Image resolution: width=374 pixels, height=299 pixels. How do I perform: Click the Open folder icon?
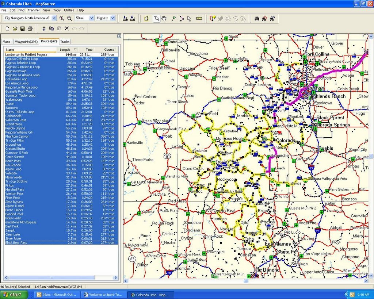(15, 28)
